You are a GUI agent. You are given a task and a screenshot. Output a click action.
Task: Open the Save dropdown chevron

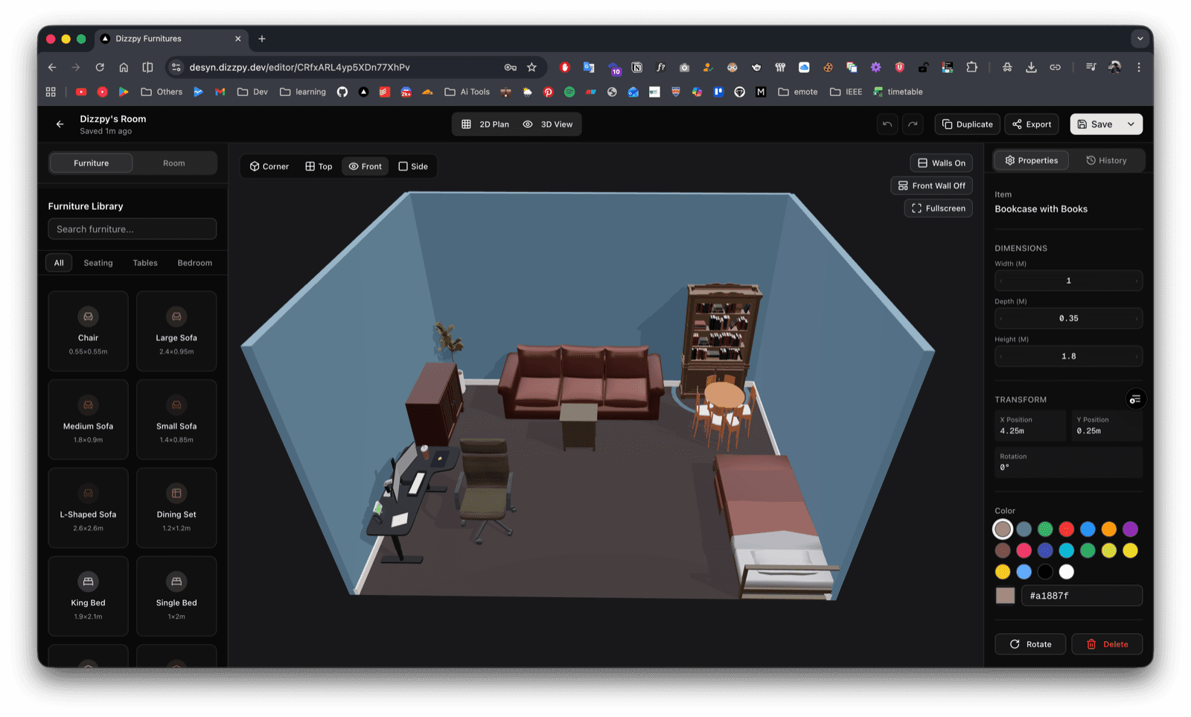(1131, 124)
